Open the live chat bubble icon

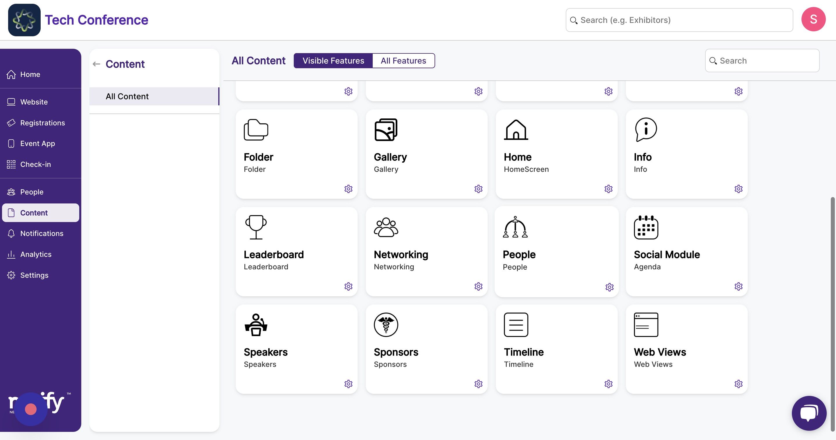click(x=809, y=413)
